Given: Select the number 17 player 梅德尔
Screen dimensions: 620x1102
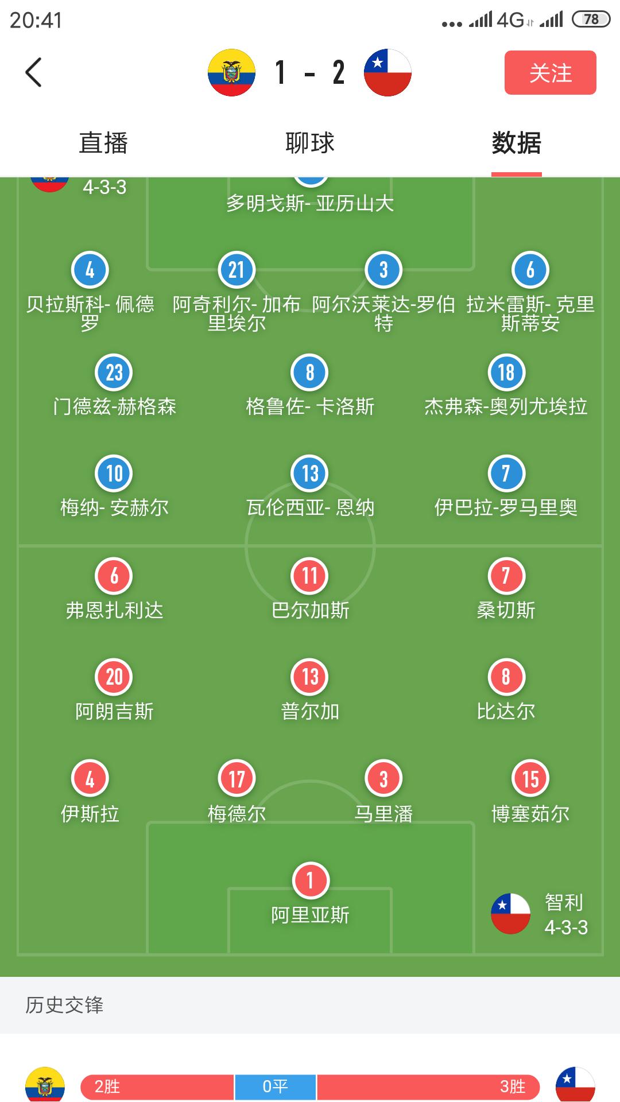Looking at the screenshot, I should (x=237, y=779).
